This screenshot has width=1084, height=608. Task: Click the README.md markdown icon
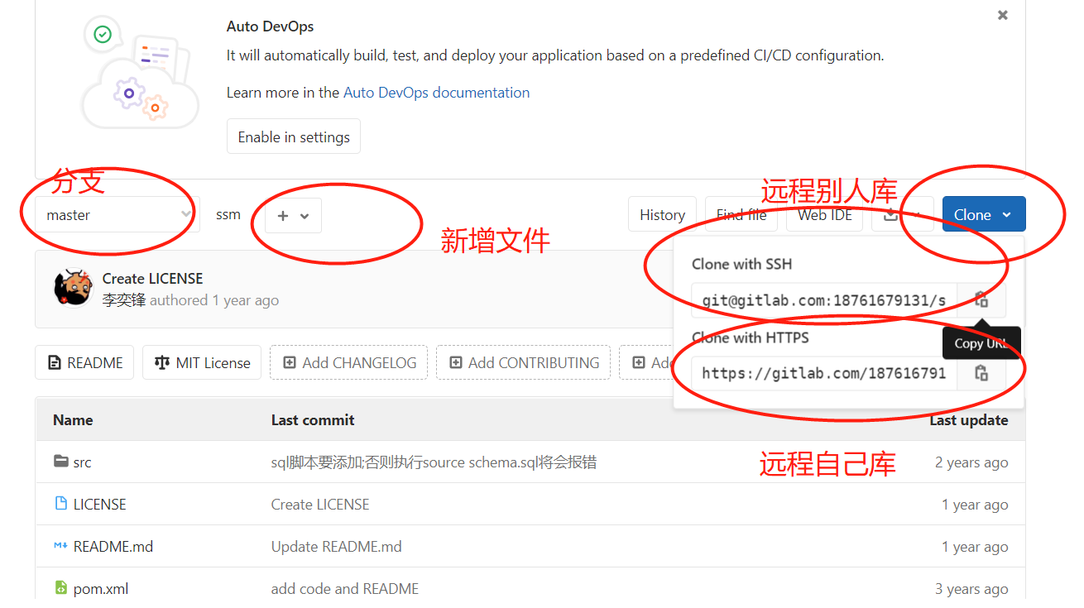tap(60, 546)
